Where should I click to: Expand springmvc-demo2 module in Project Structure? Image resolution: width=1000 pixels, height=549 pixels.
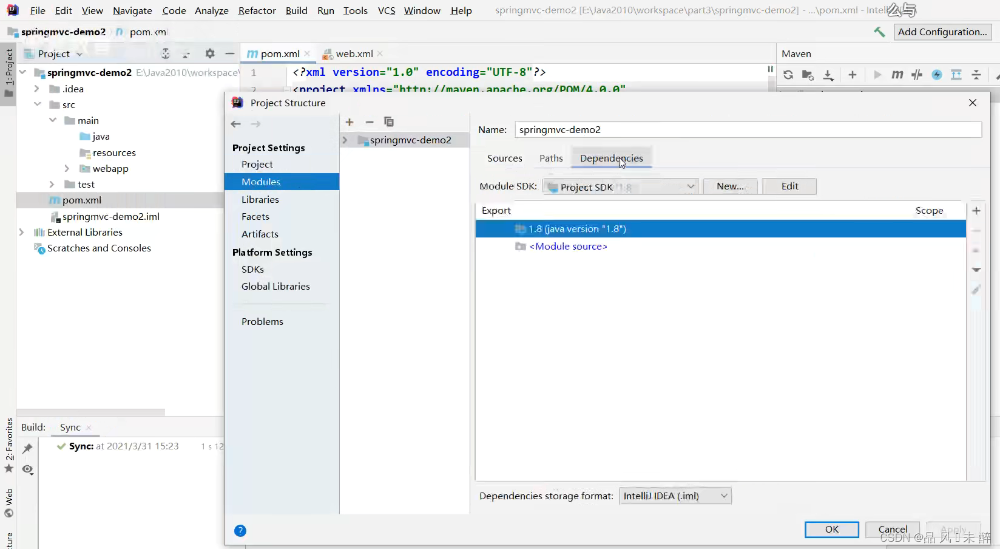[345, 140]
